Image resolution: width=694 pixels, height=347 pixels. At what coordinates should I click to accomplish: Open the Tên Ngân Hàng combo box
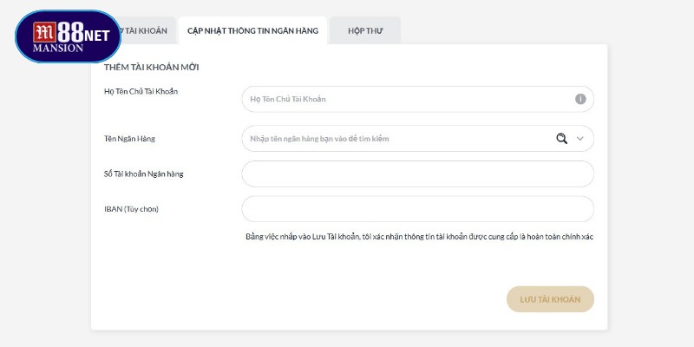tap(417, 139)
